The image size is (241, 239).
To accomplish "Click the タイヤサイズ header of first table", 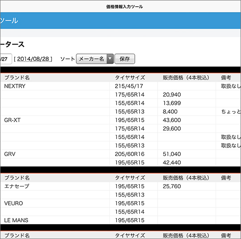I will tap(130, 78).
